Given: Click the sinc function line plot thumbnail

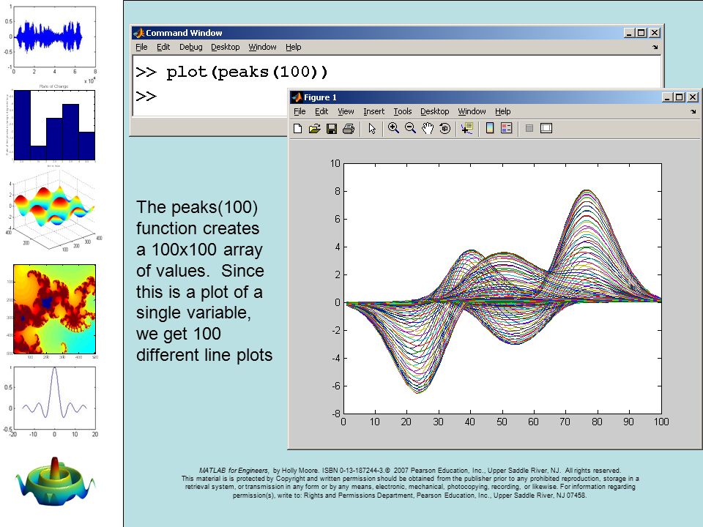Looking at the screenshot, I should point(55,398).
